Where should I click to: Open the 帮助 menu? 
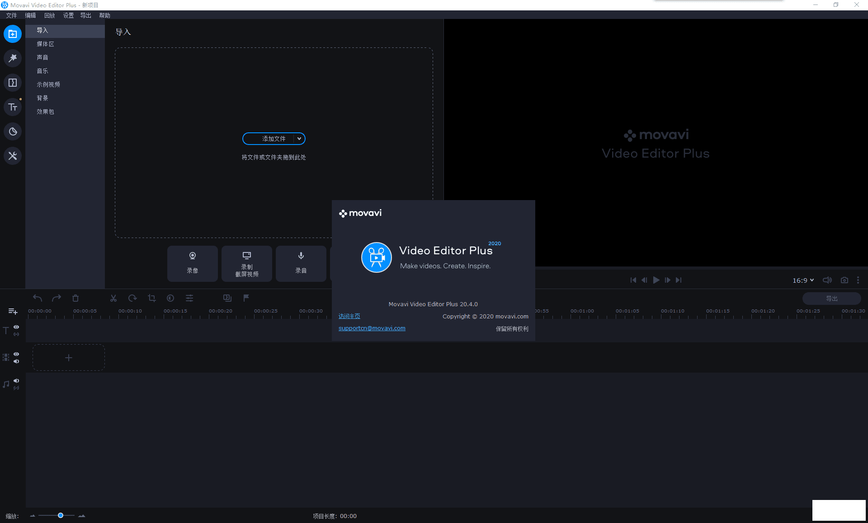(x=104, y=15)
